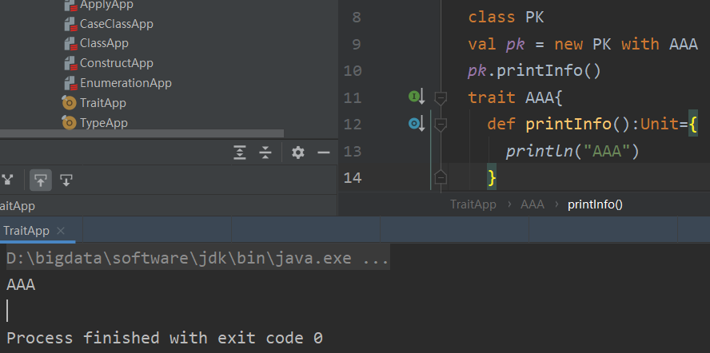Click the java.exe command line in console

(x=197, y=259)
